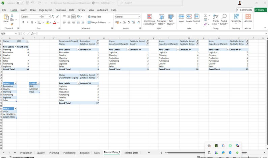Screen dimensions: 268x158
Task: Expand the Name Box dropdown
Action: 16,34
